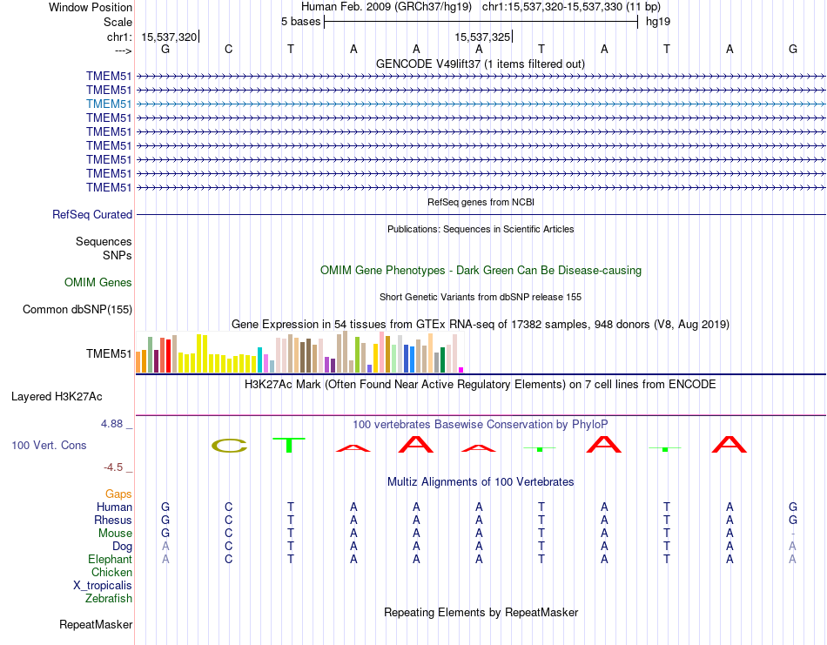The height and width of the screenshot is (645, 827).
Task: Click the dash gap in the Mouse alignment row
Action: [x=793, y=534]
